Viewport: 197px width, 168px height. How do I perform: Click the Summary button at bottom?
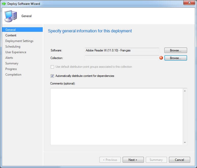[156, 160]
